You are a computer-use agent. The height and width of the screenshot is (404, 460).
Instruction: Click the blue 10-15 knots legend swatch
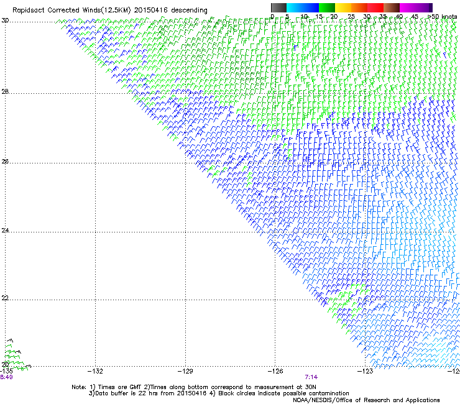[x=311, y=7]
